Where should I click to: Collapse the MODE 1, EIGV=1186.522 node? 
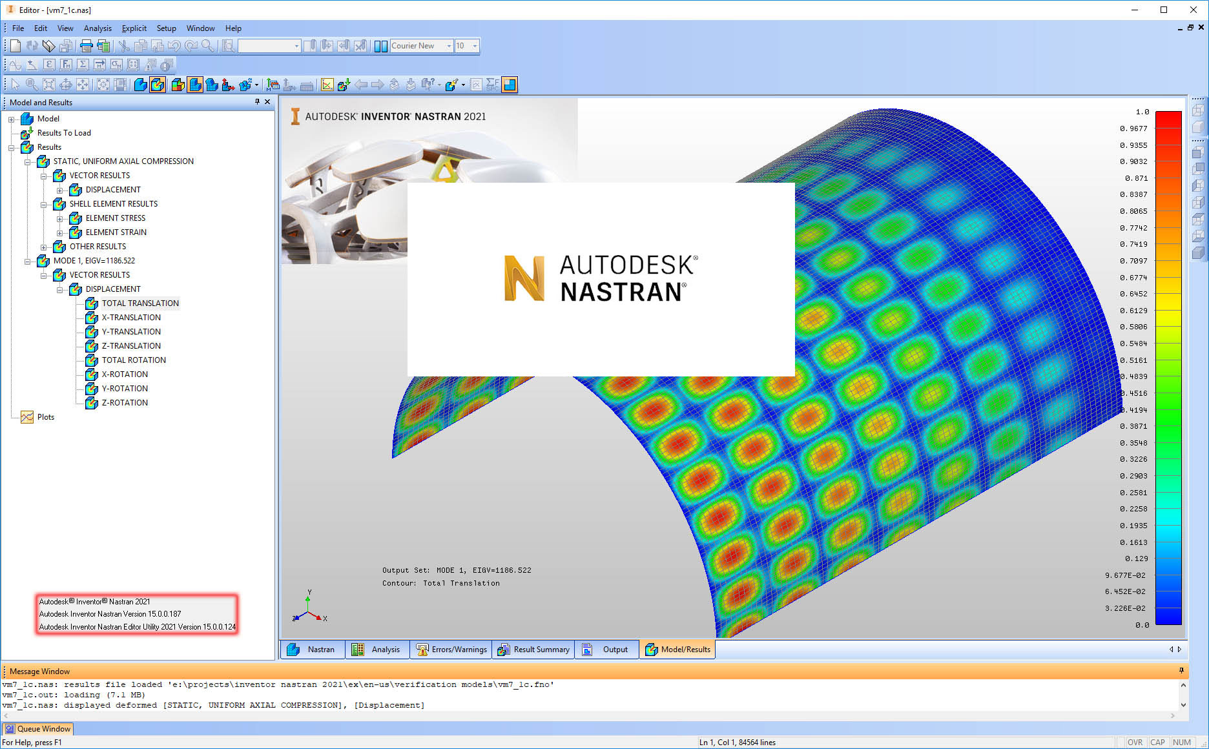click(27, 262)
